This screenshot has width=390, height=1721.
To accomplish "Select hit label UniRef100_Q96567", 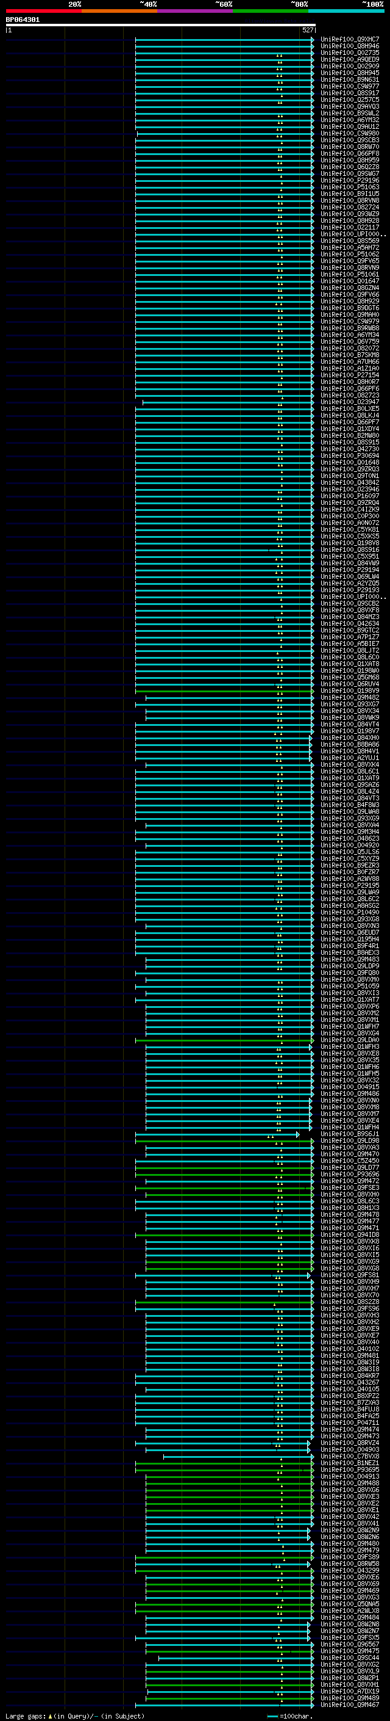I will pyautogui.click(x=350, y=1644).
